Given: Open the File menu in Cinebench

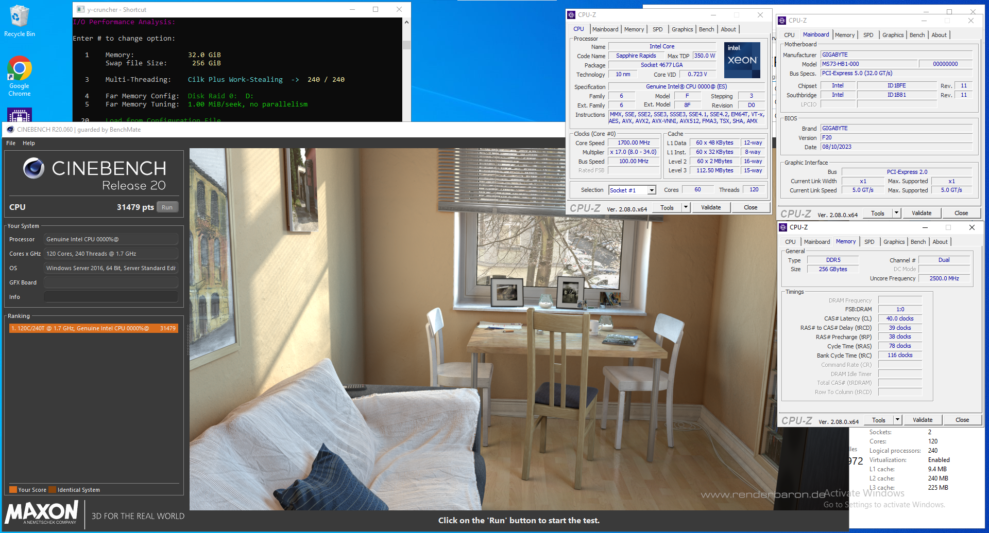Looking at the screenshot, I should click(x=11, y=143).
